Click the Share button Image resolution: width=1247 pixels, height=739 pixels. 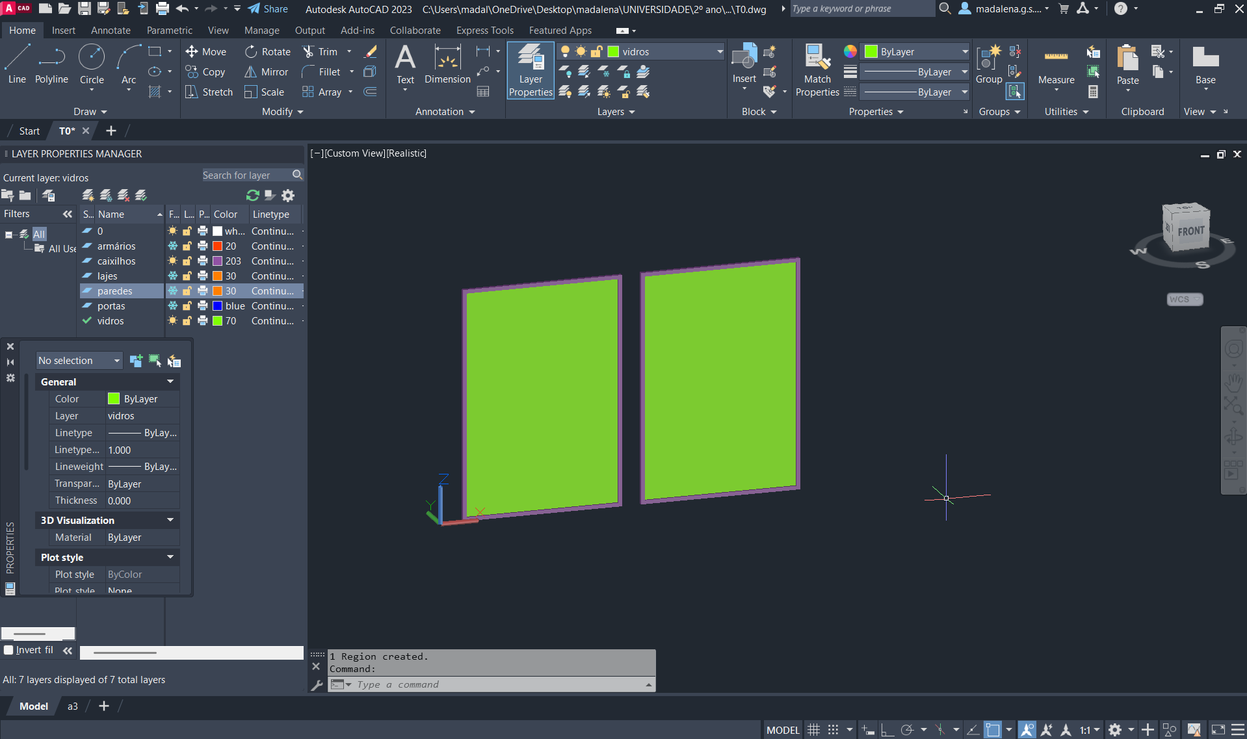point(269,9)
